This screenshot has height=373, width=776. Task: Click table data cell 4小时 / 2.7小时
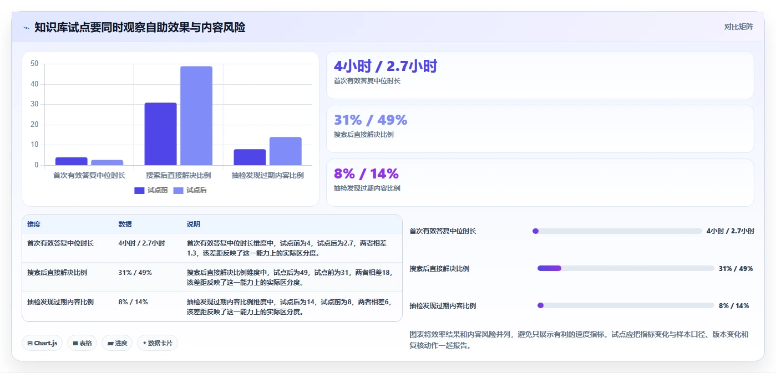coord(141,243)
